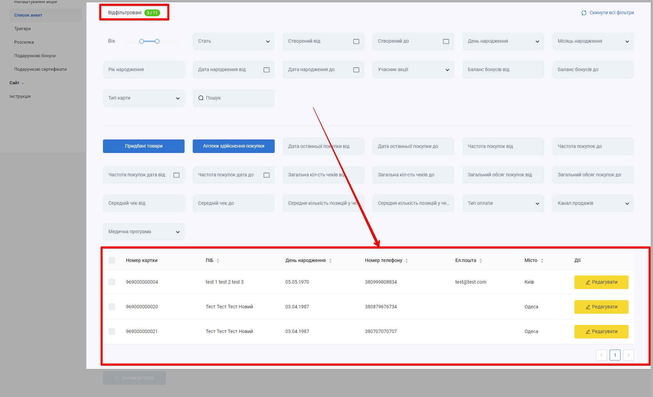Open calendar icon in Створений до field
The height and width of the screenshot is (397, 653).
(x=446, y=41)
